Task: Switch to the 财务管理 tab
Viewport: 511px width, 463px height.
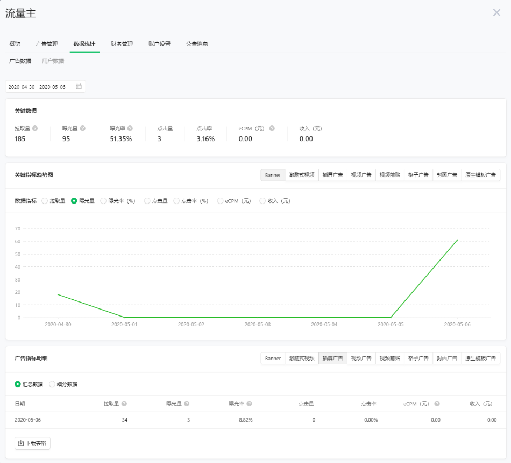Action: point(122,44)
